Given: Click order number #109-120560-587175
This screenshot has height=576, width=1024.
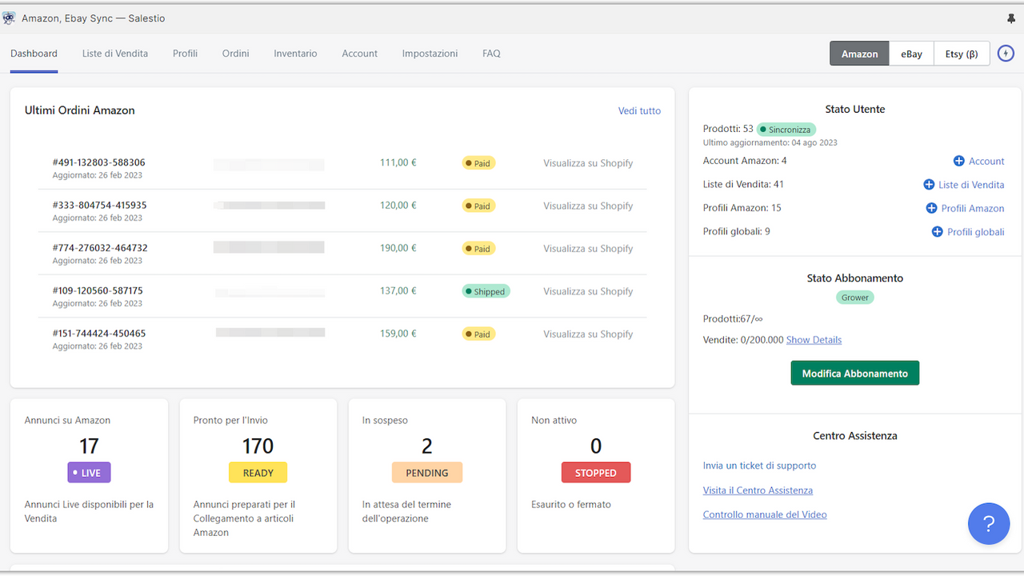Looking at the screenshot, I should tap(98, 290).
